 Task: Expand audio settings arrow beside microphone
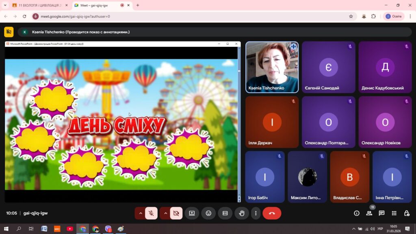[141, 213]
